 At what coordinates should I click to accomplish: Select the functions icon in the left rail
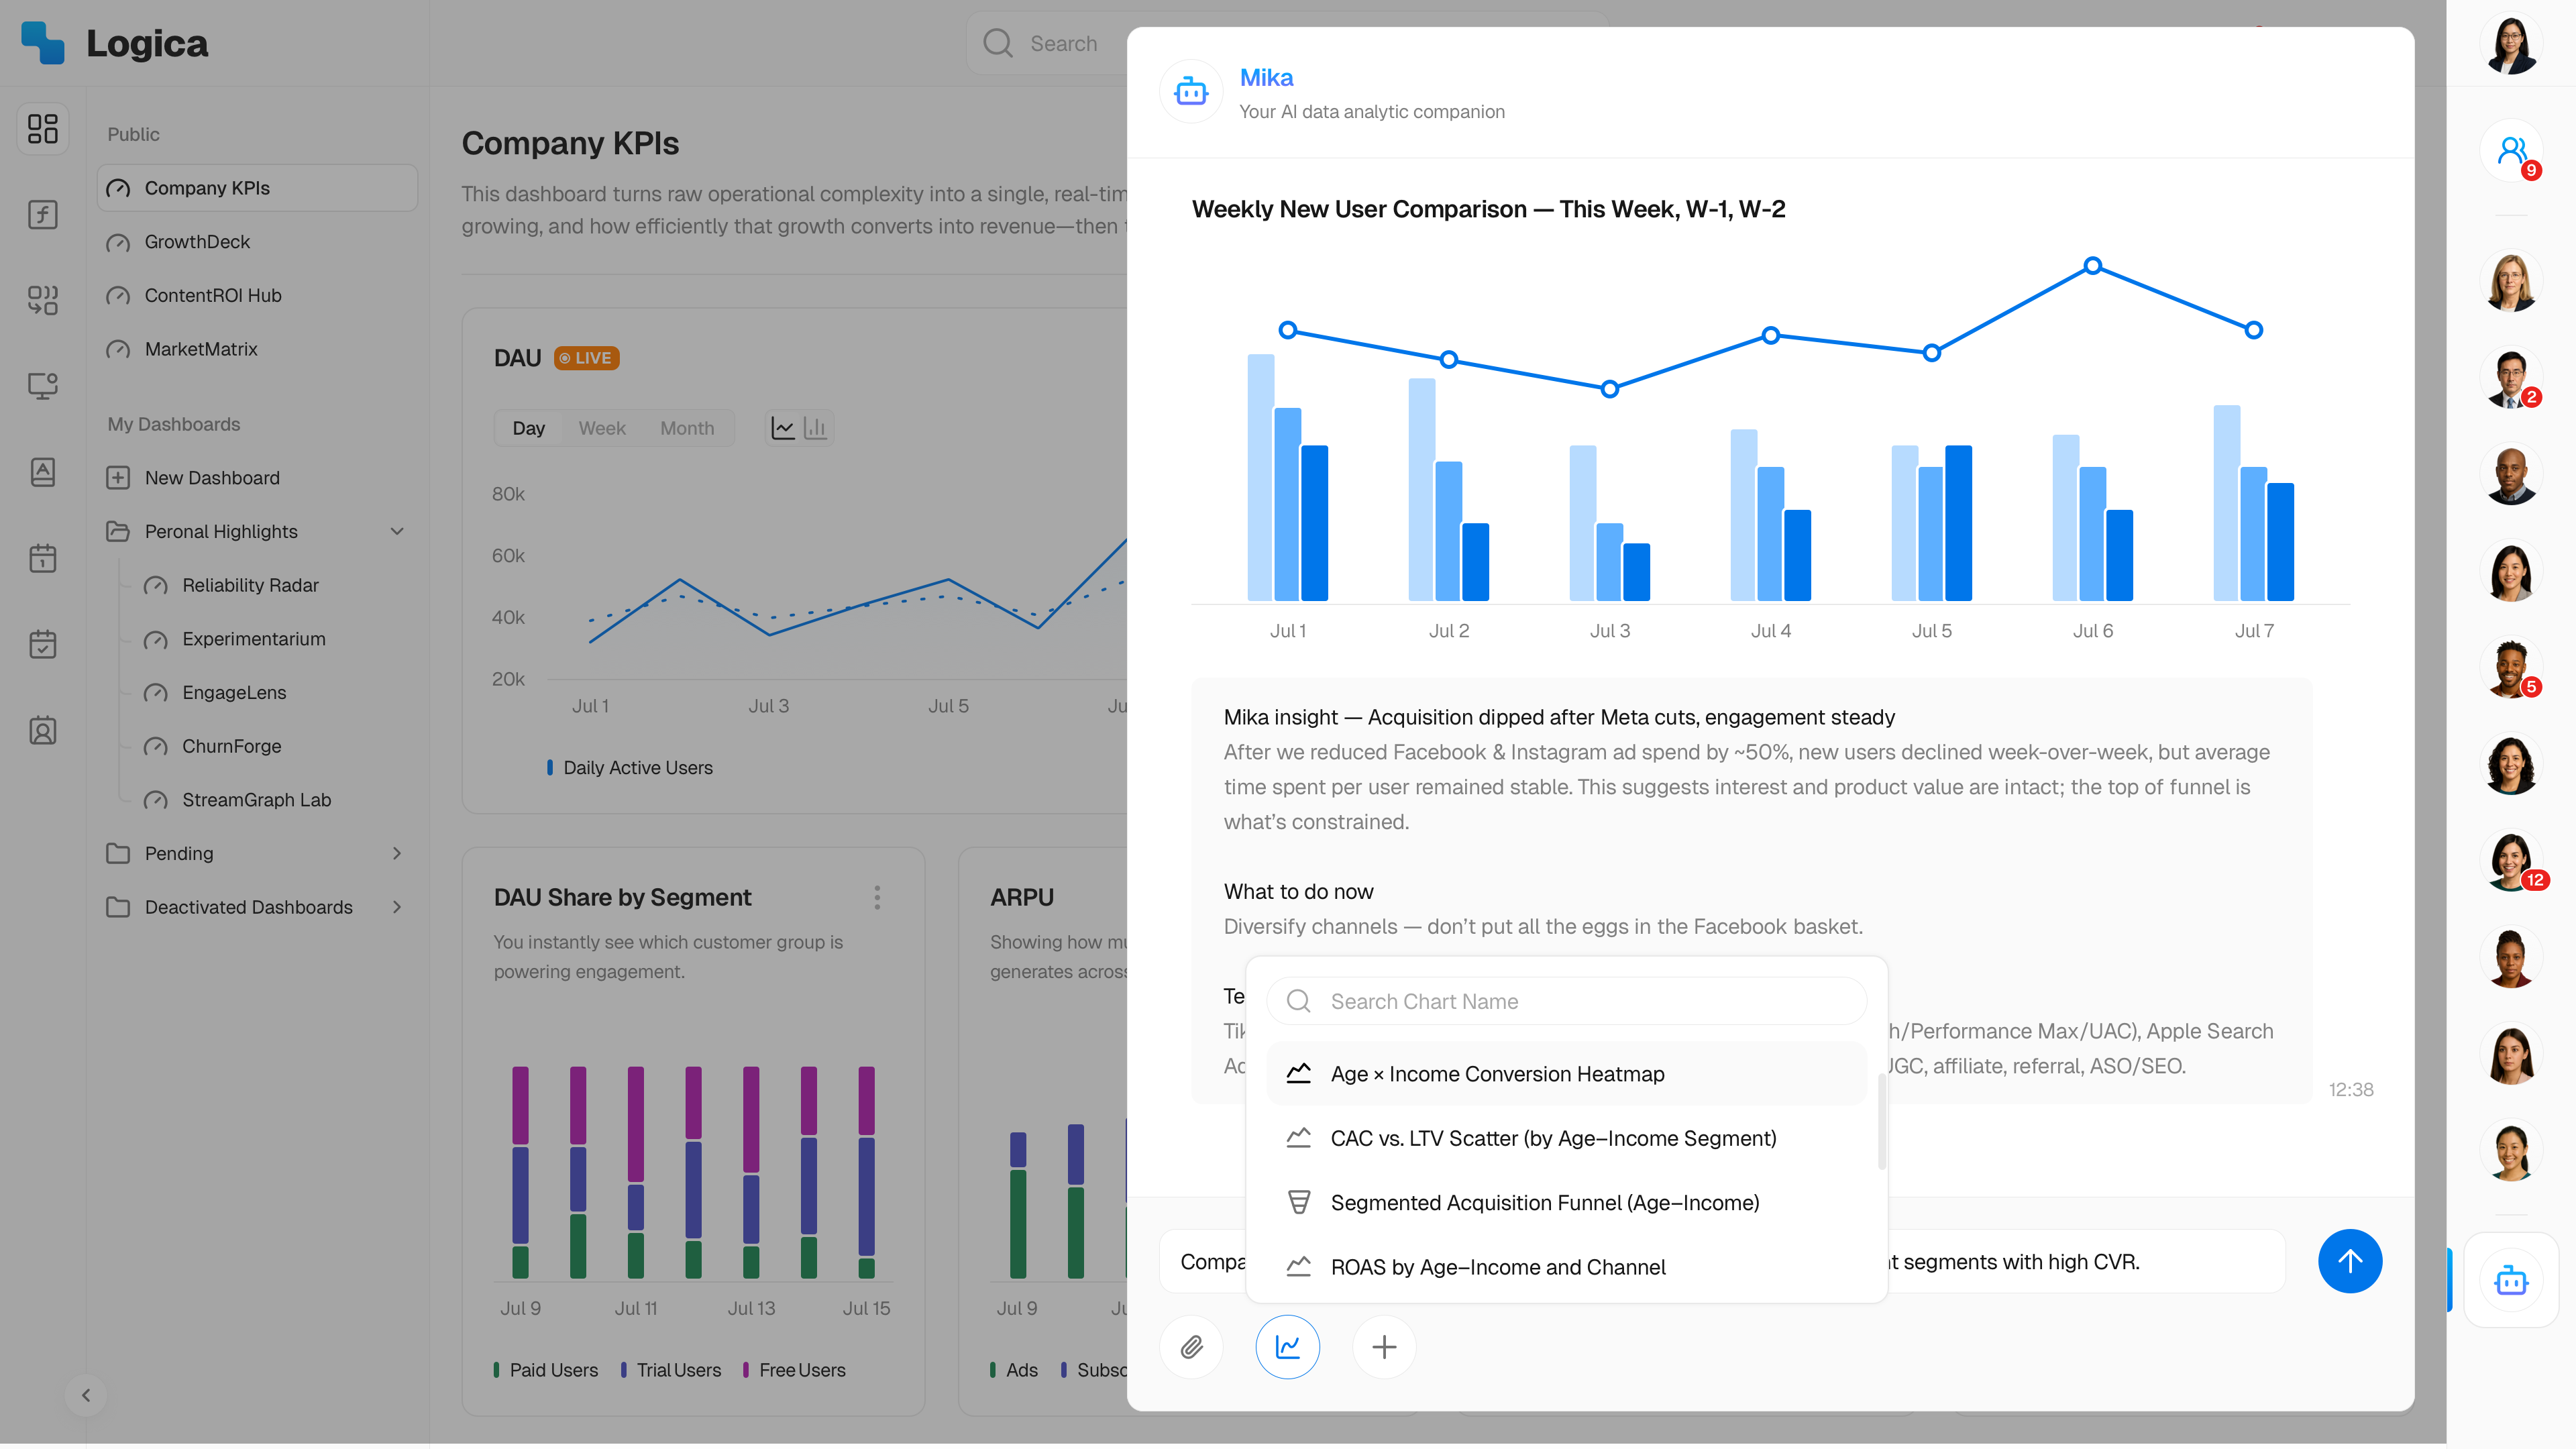[x=42, y=214]
